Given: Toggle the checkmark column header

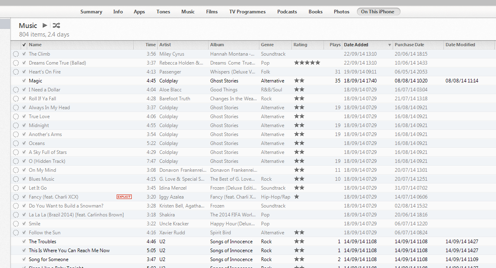Looking at the screenshot, I should point(24,45).
